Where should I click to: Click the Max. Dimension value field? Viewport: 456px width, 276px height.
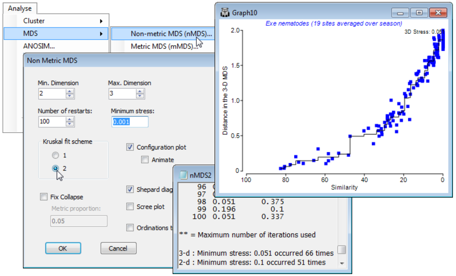[x=123, y=93]
